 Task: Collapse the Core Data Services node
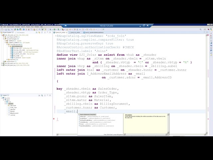[7, 44]
